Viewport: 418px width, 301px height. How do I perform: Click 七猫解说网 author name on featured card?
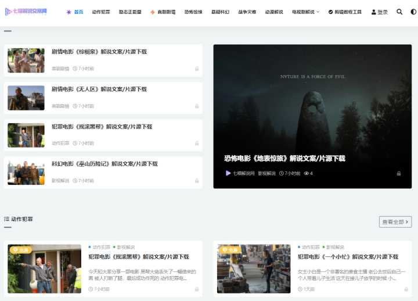(x=244, y=173)
